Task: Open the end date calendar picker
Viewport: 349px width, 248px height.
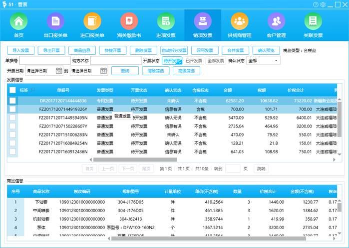Action: pos(103,71)
